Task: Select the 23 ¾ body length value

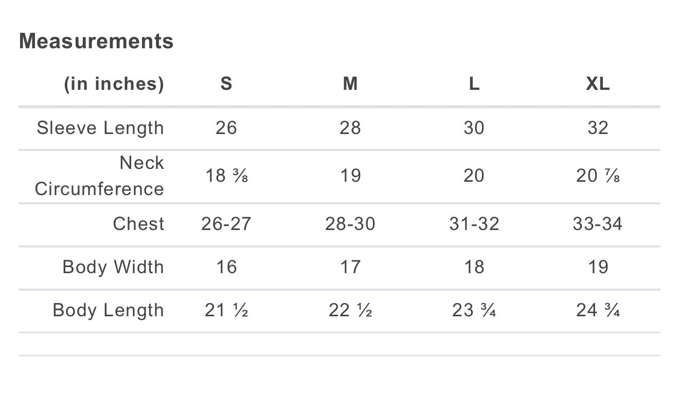Action: (474, 310)
